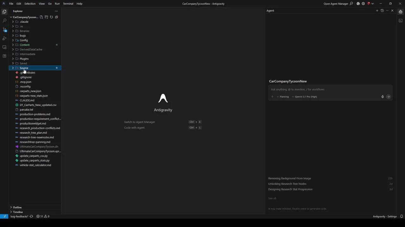The image size is (405, 227).
Task: Click the search magnifier in title bar
Action: [x=351, y=3]
